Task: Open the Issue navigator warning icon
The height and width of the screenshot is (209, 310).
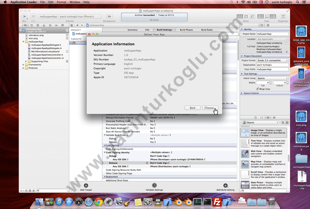Action: click(x=44, y=25)
